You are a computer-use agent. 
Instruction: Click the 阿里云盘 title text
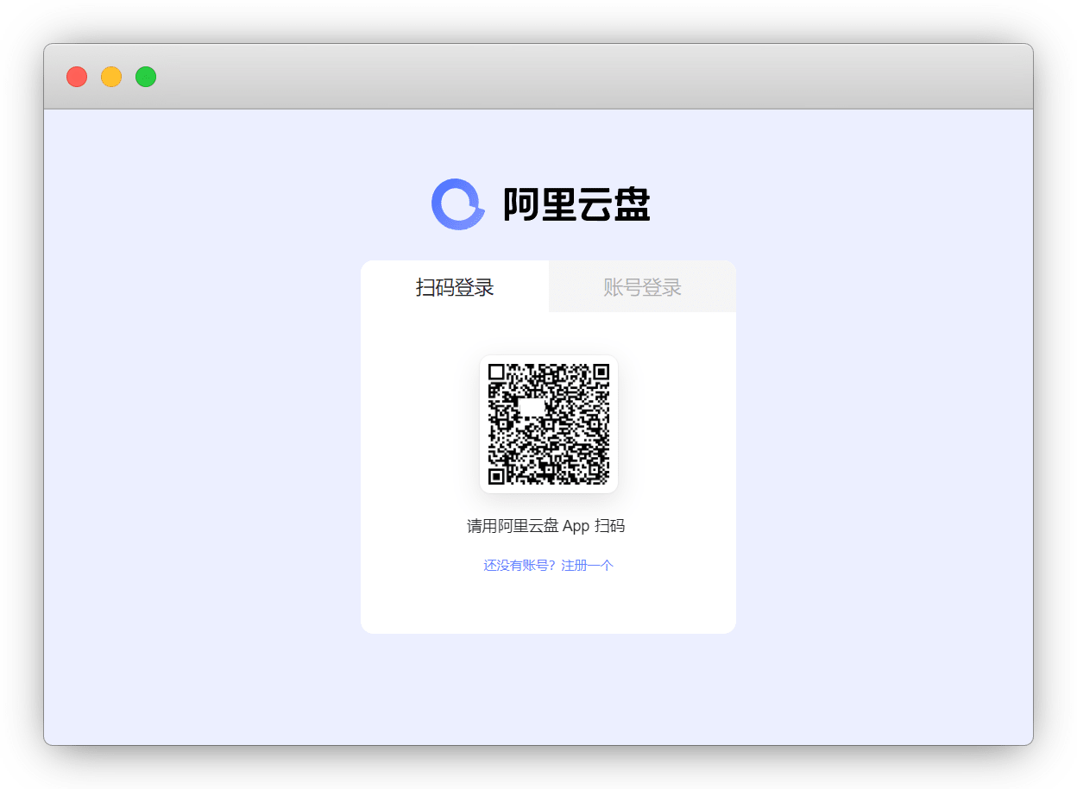576,205
